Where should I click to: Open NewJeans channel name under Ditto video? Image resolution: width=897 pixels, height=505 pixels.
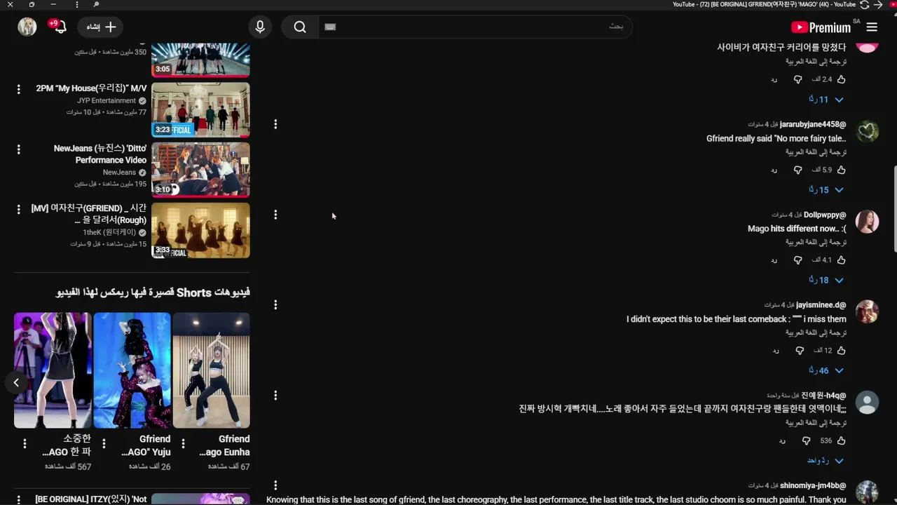(119, 173)
